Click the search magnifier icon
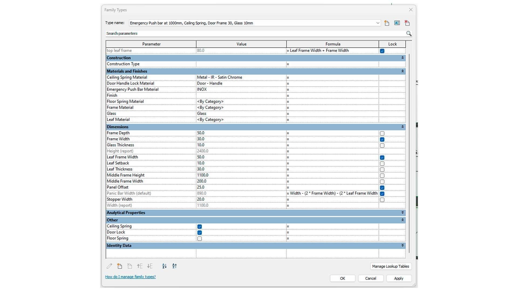The width and height of the screenshot is (518, 291). coord(409,33)
